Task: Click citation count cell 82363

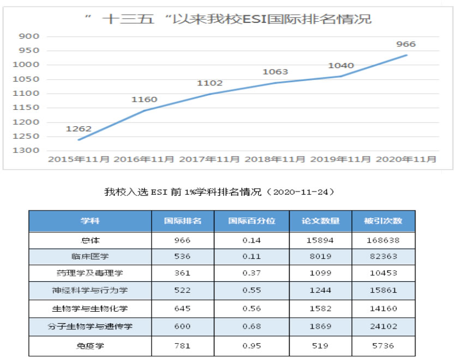Action: click(383, 256)
